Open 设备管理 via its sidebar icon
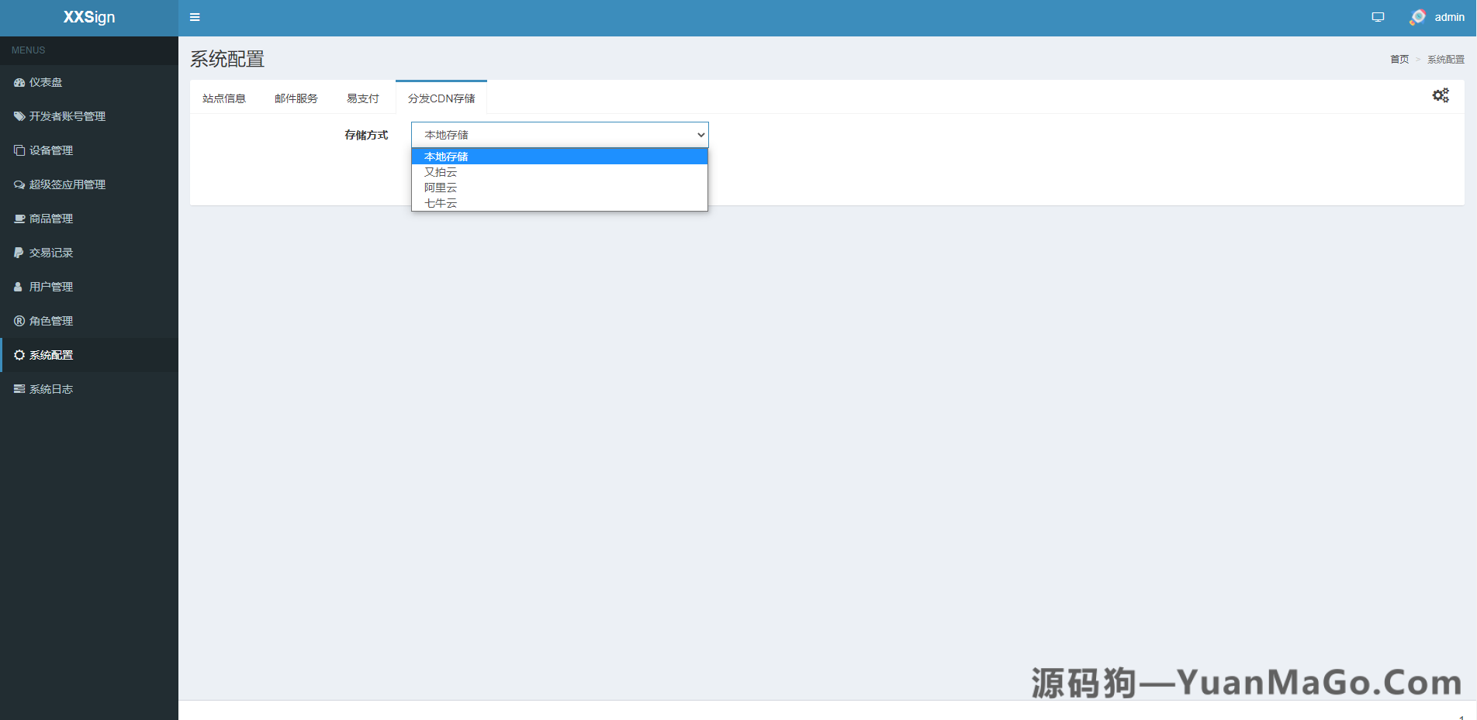Screen dimensions: 1477x720 click(19, 150)
